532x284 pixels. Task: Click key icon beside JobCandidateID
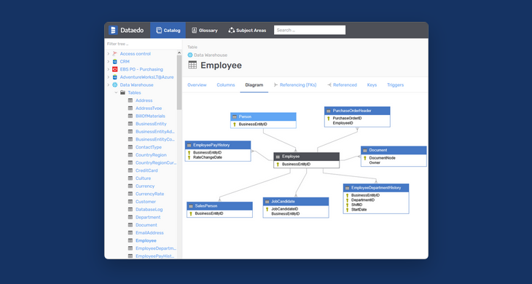(267, 209)
